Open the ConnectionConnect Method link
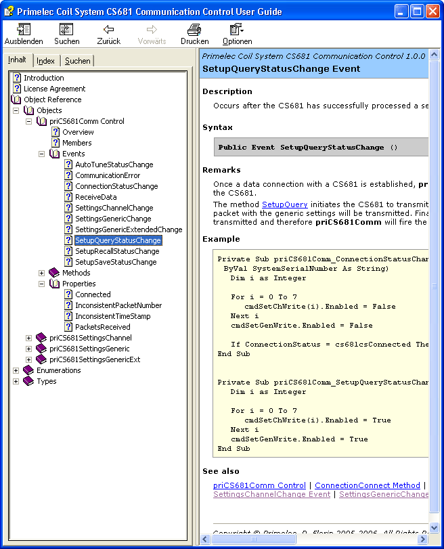 tap(368, 485)
